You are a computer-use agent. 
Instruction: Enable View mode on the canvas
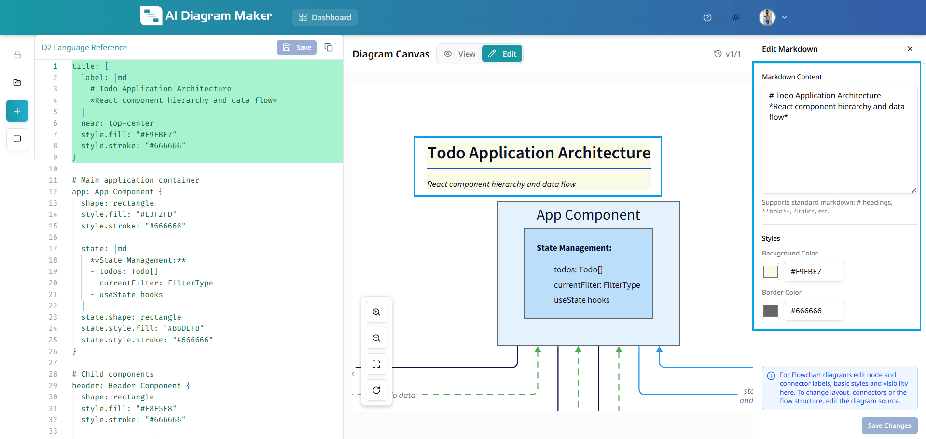459,54
